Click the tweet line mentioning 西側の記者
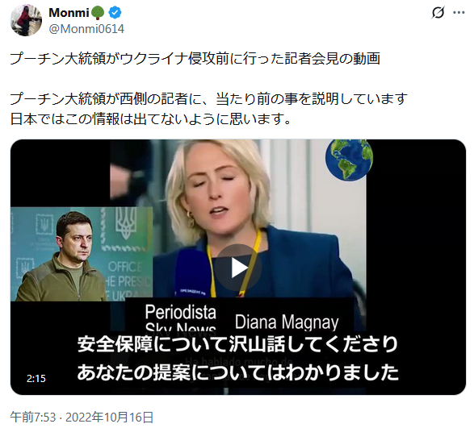This screenshot has height=428, width=474. 209,99
